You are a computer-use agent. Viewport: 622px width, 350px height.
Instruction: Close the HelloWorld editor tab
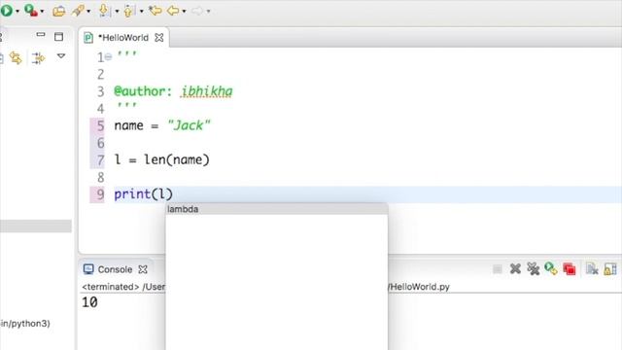(159, 38)
